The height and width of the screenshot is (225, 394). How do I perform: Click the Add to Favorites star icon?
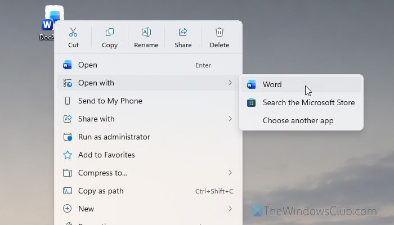coord(68,155)
